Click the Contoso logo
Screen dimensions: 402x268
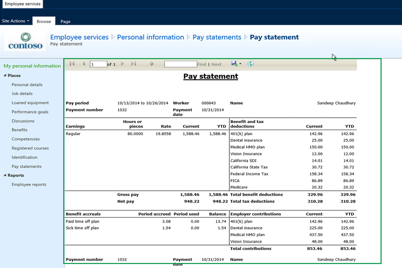[26, 42]
